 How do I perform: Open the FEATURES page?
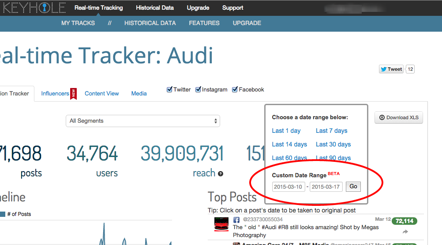204,23
